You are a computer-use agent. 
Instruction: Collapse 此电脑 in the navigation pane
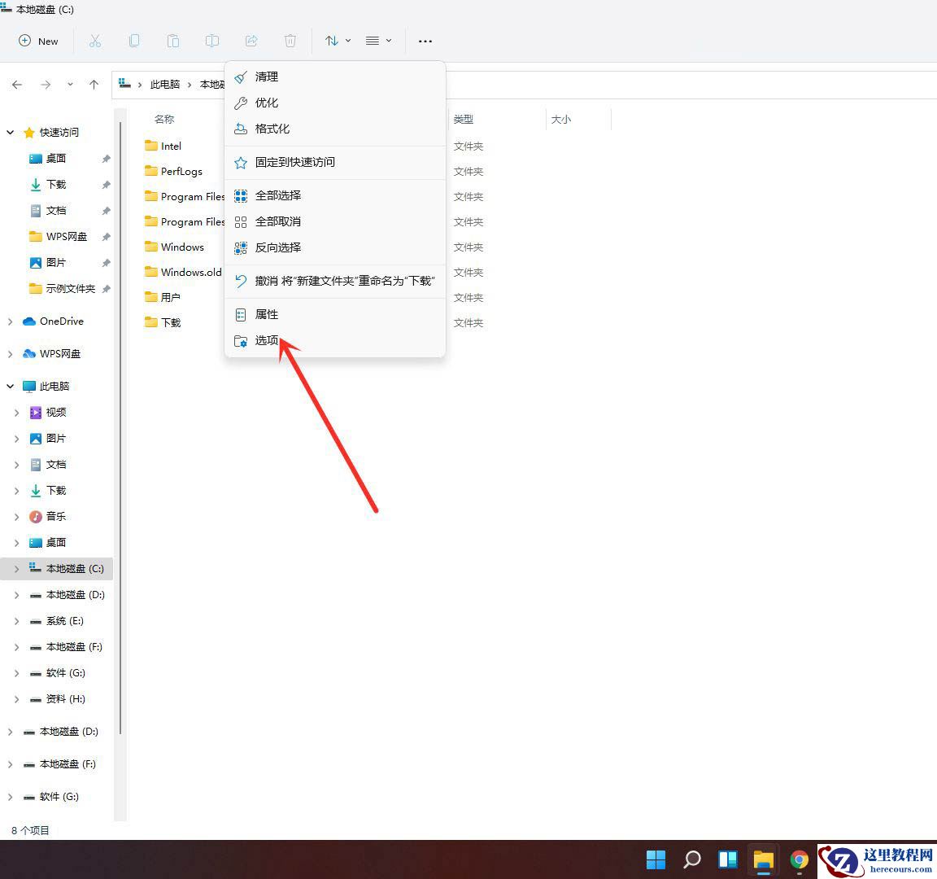click(11, 386)
